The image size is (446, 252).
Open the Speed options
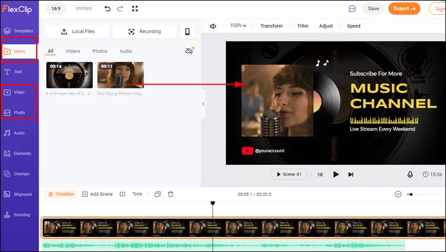click(353, 26)
